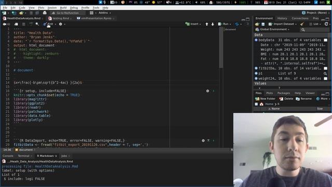This screenshot has height=187, width=332.
Task: Go to next chunk with down arrow
Action: coord(213,24)
